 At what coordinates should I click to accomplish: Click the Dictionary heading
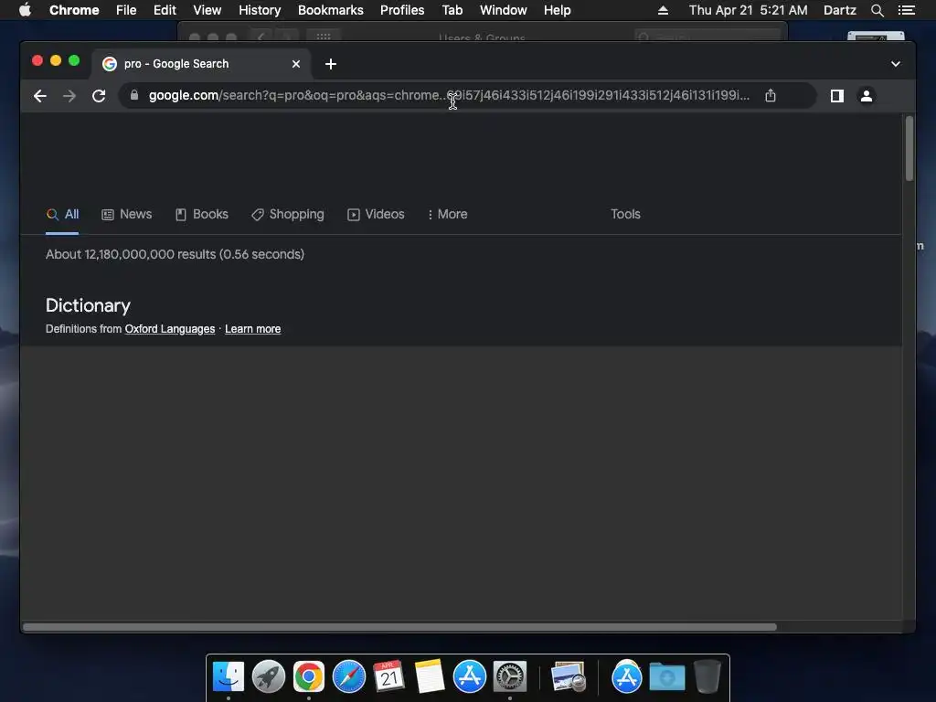click(88, 305)
